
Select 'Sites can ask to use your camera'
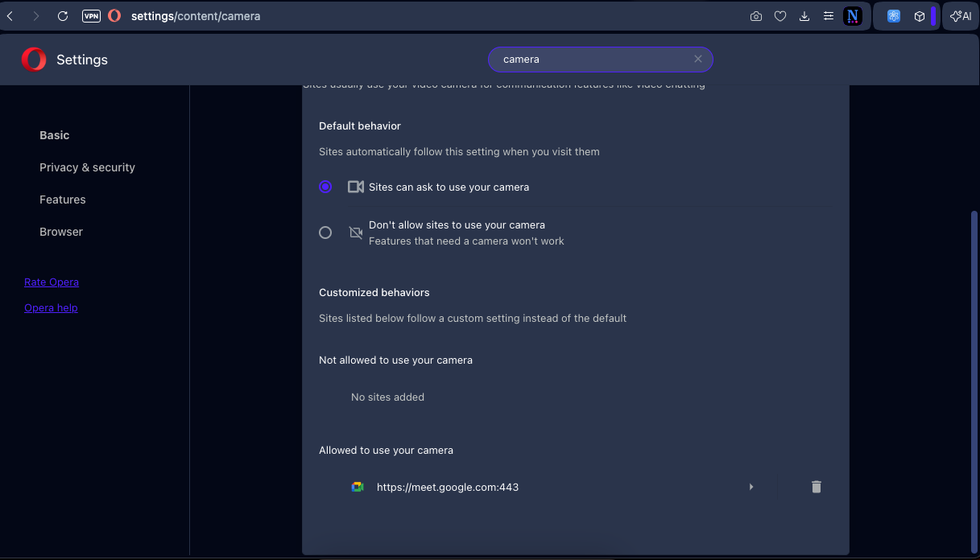pos(325,187)
